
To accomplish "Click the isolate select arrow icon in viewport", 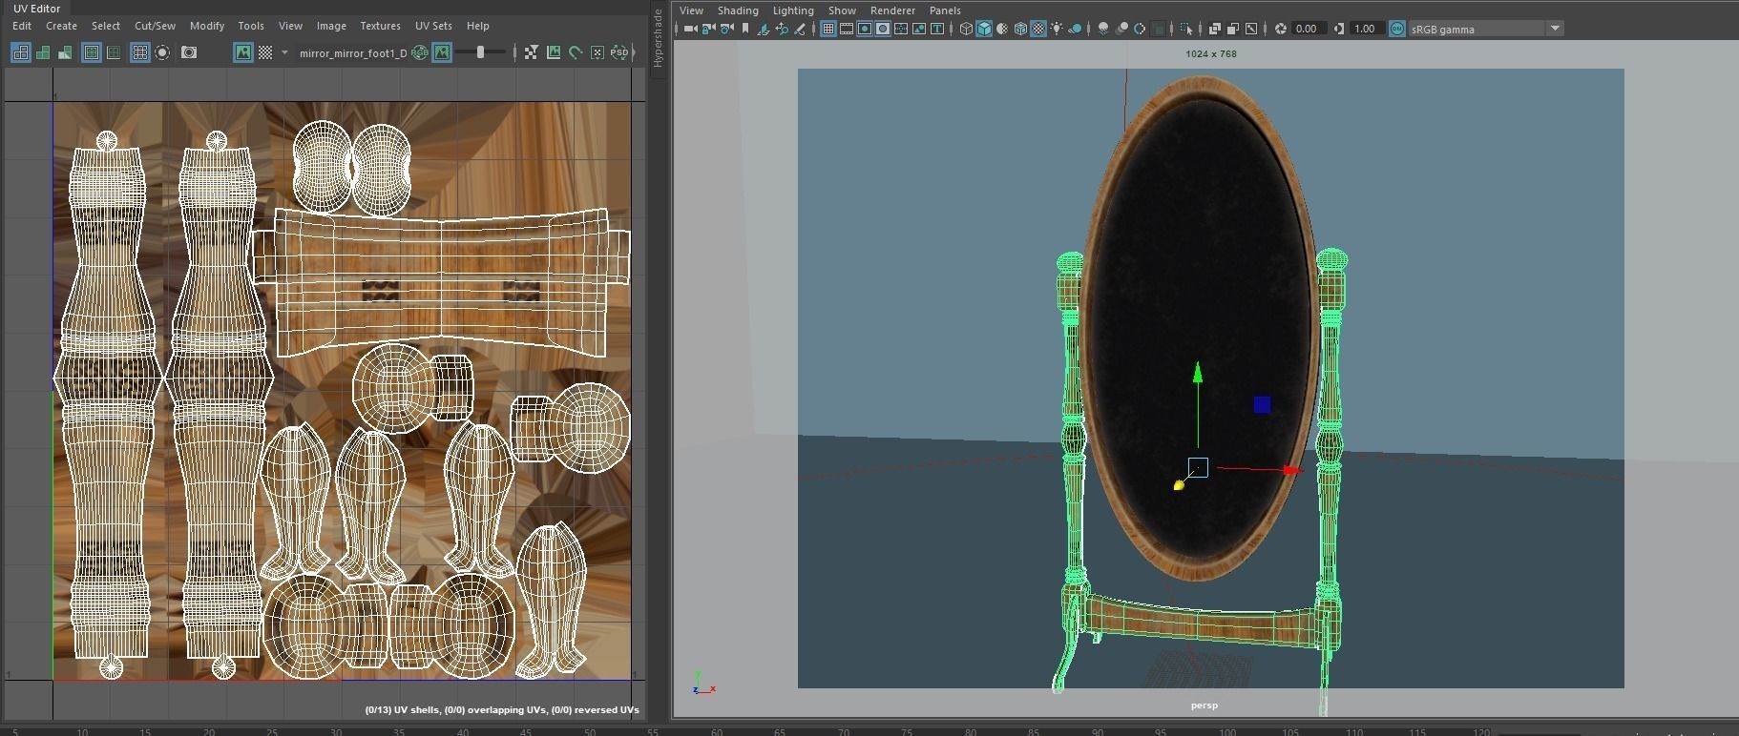I will click(x=1185, y=29).
